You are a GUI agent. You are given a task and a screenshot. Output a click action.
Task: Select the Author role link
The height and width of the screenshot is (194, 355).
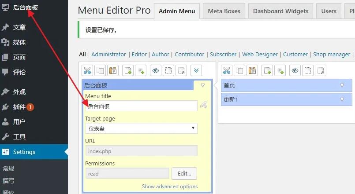pos(161,55)
